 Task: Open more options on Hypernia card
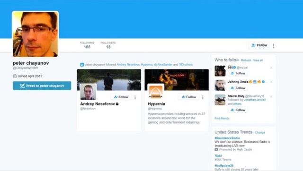(203, 97)
